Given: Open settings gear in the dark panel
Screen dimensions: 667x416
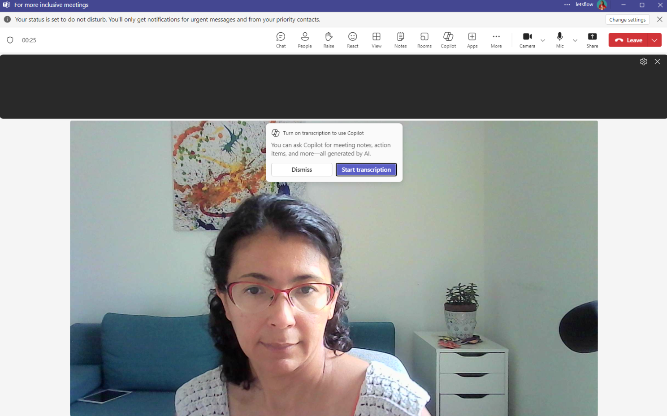Looking at the screenshot, I should click(x=644, y=61).
